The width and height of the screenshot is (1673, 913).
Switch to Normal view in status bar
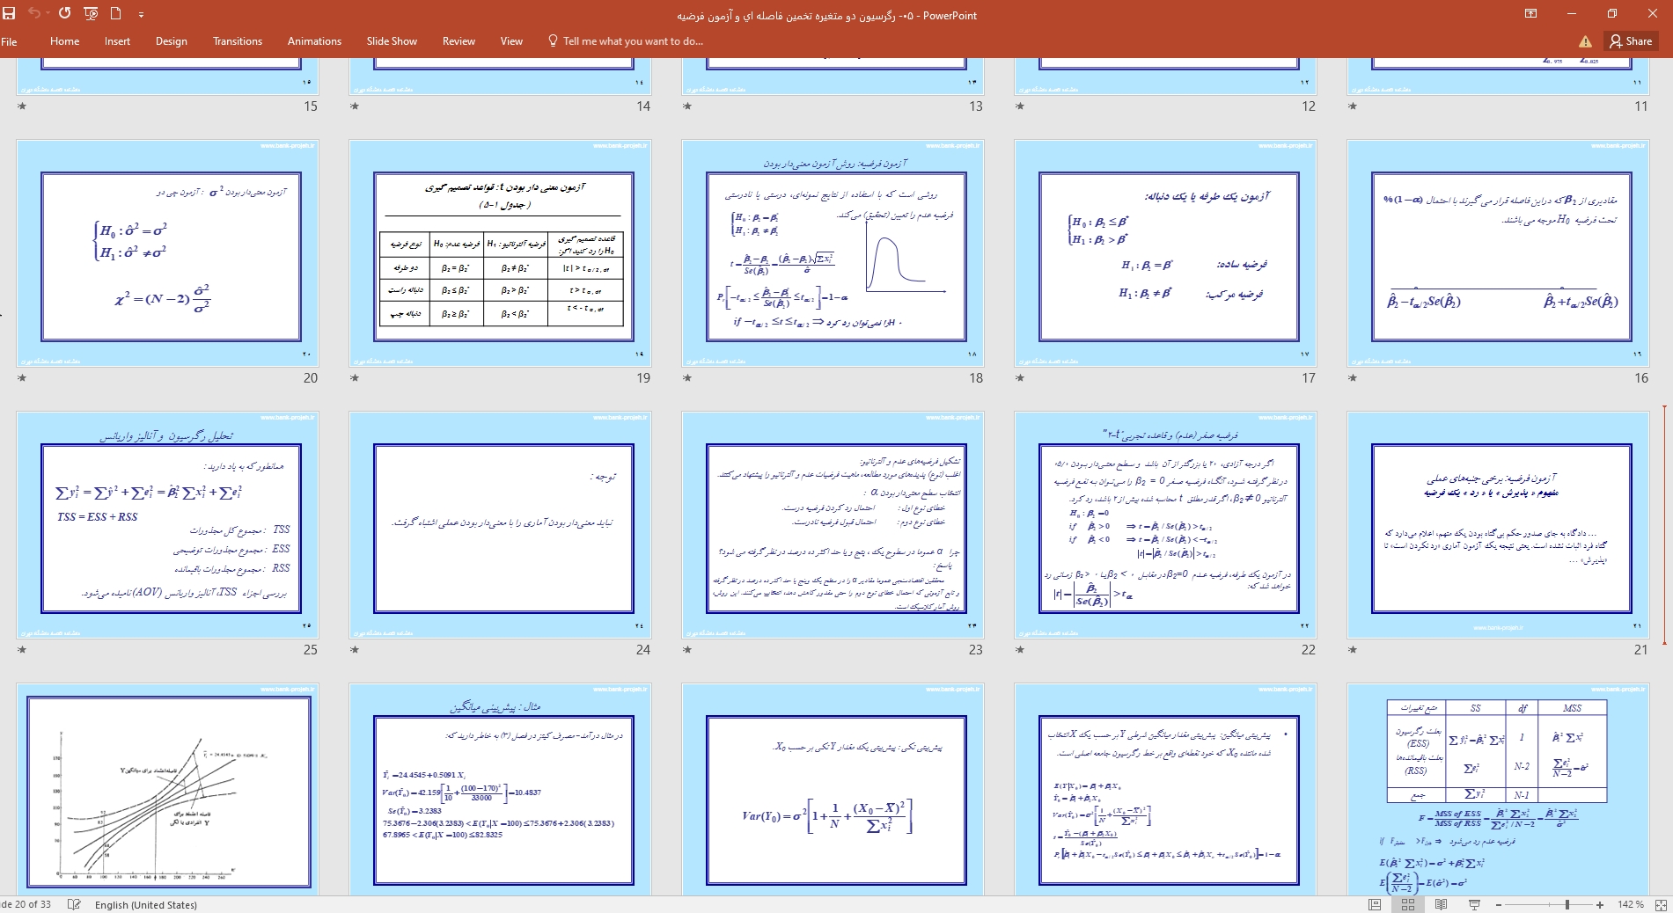click(x=1375, y=904)
